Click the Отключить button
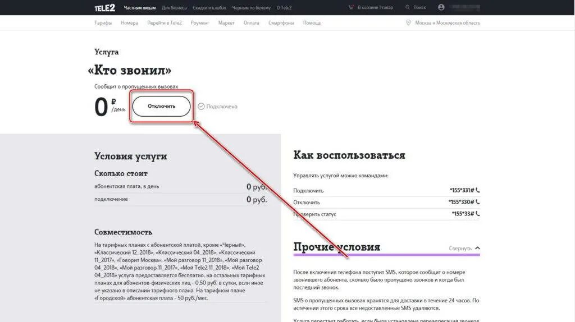 [x=161, y=106]
